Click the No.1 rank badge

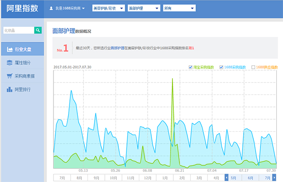[63, 48]
